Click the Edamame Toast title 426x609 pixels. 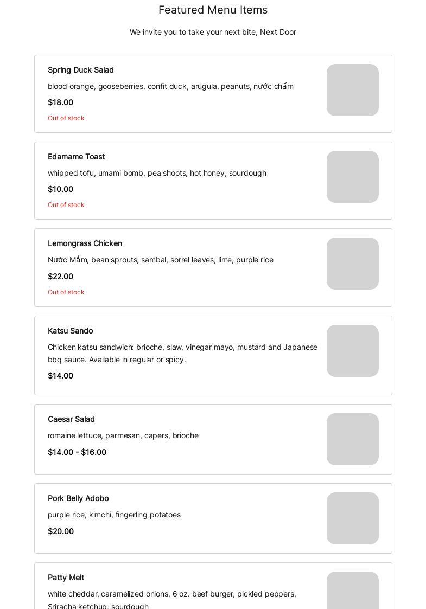(x=76, y=157)
